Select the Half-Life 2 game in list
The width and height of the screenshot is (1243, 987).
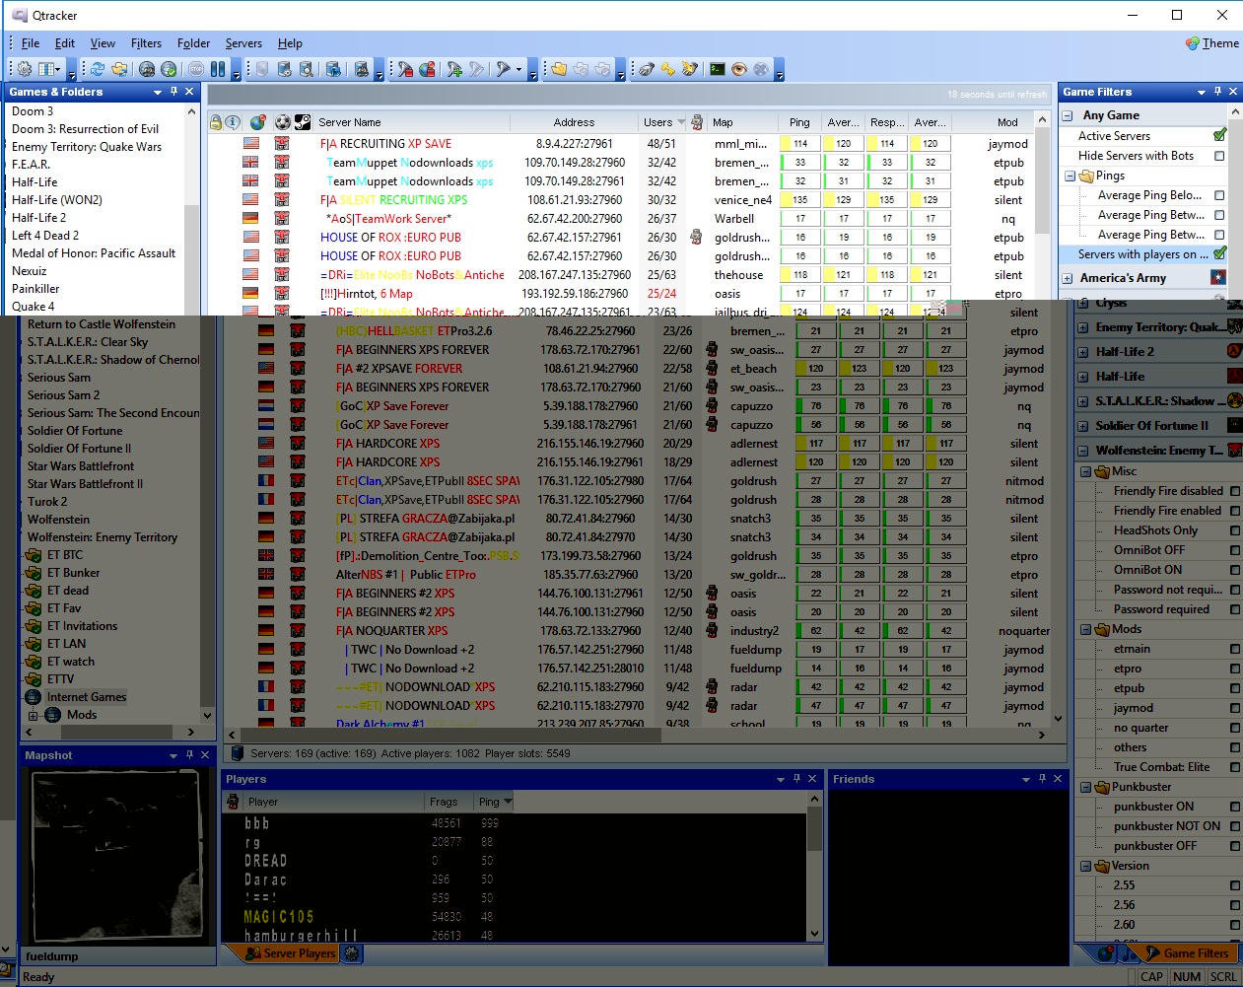pyautogui.click(x=39, y=218)
